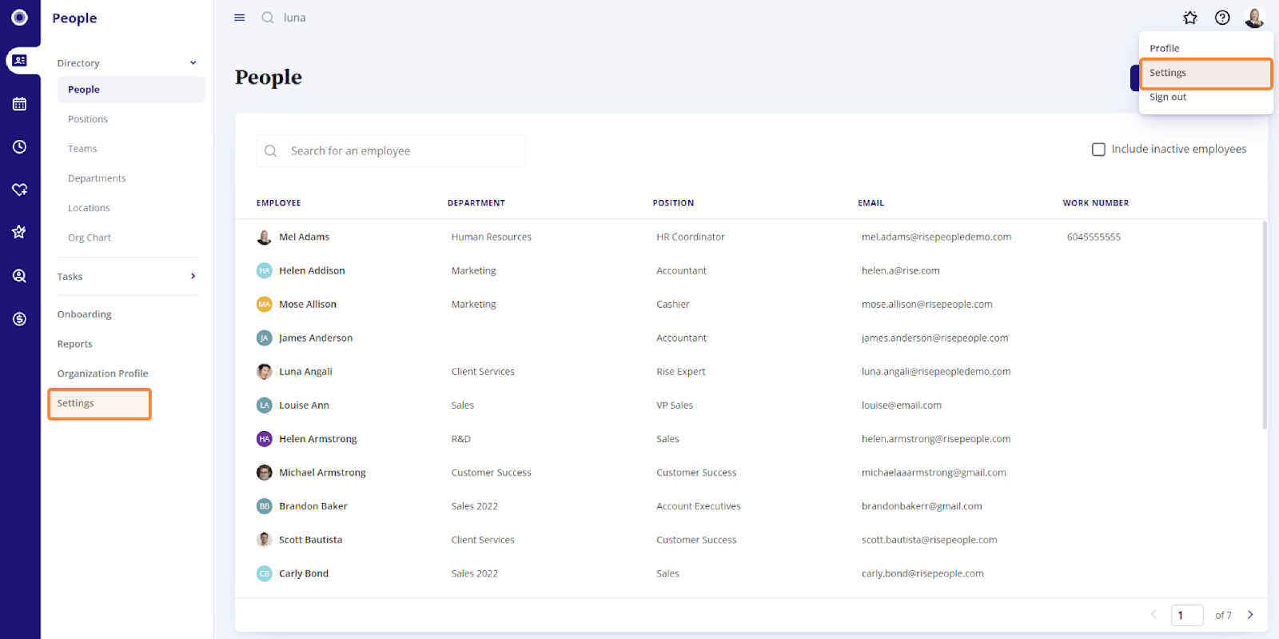Viewport: 1279px width, 639px height.
Task: Open the help question mark icon
Action: point(1222,18)
